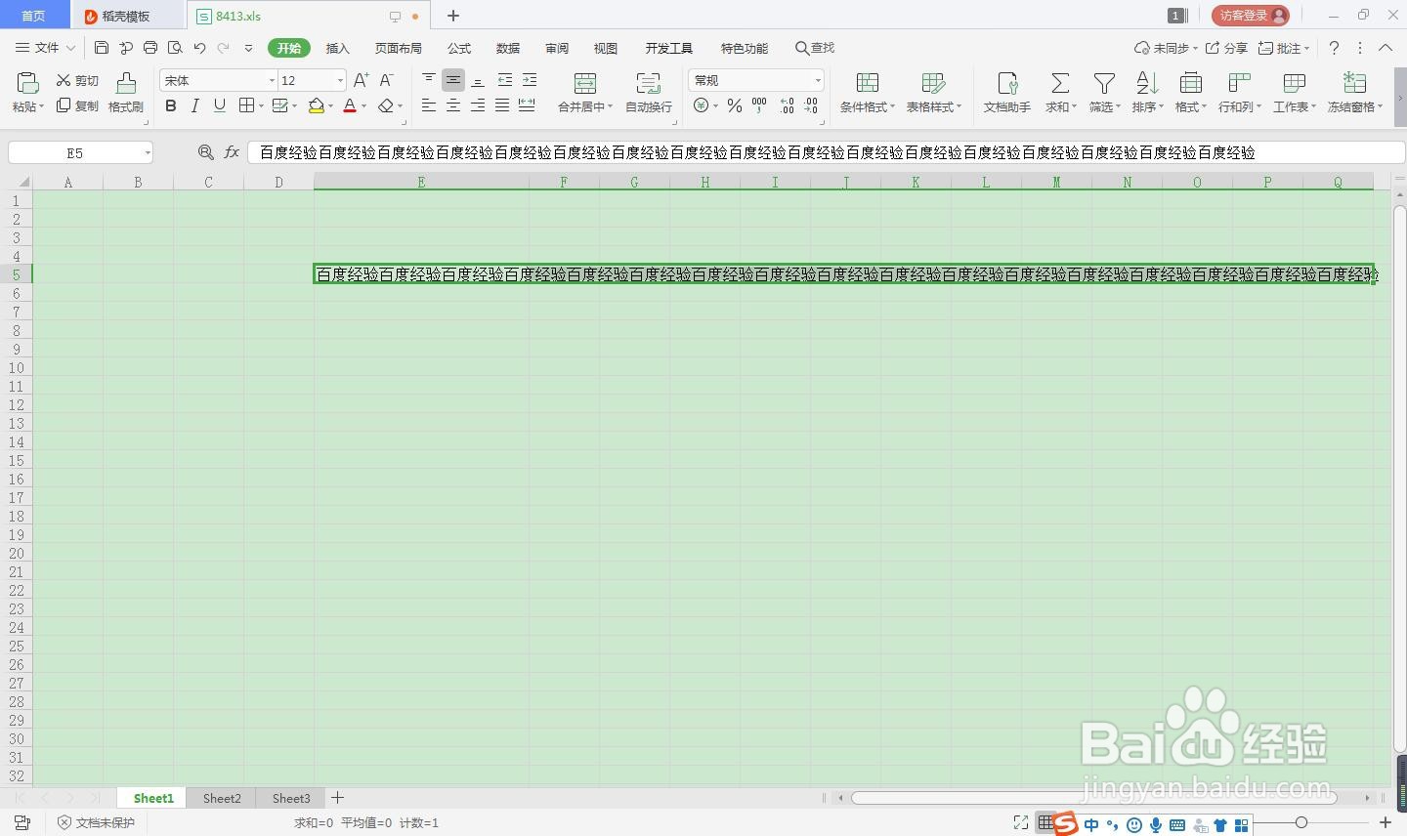Toggle underline formatting
The width and height of the screenshot is (1407, 836).
[x=219, y=106]
